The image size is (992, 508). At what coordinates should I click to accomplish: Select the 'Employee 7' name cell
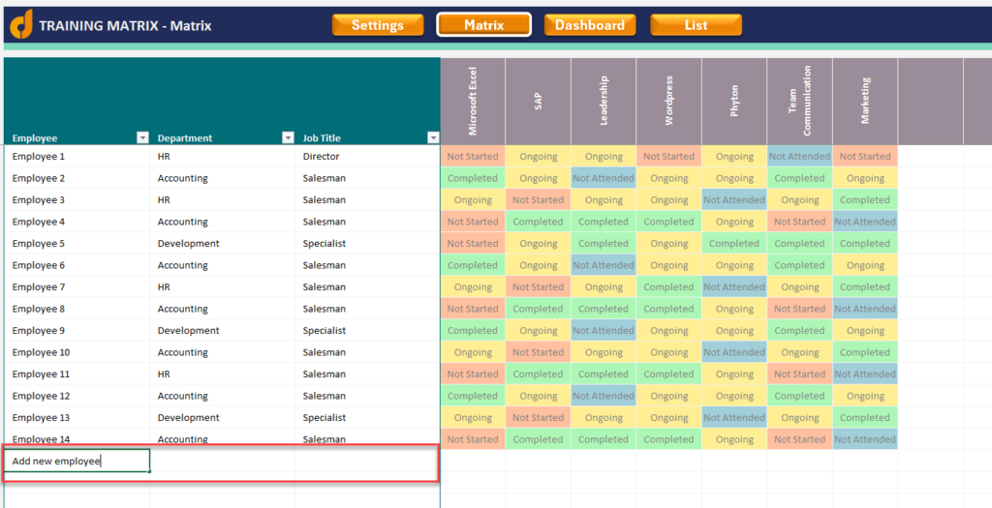pos(77,286)
